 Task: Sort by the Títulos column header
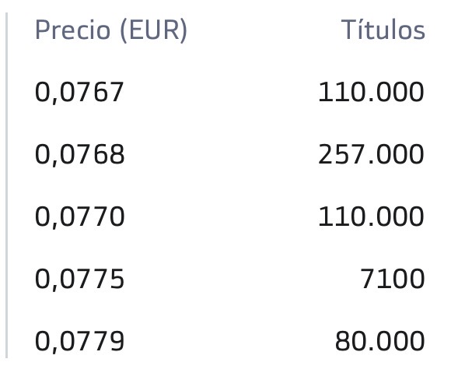click(383, 30)
